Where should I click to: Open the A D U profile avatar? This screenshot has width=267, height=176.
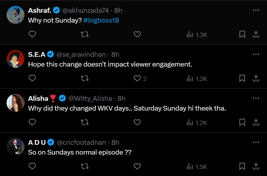(16, 147)
